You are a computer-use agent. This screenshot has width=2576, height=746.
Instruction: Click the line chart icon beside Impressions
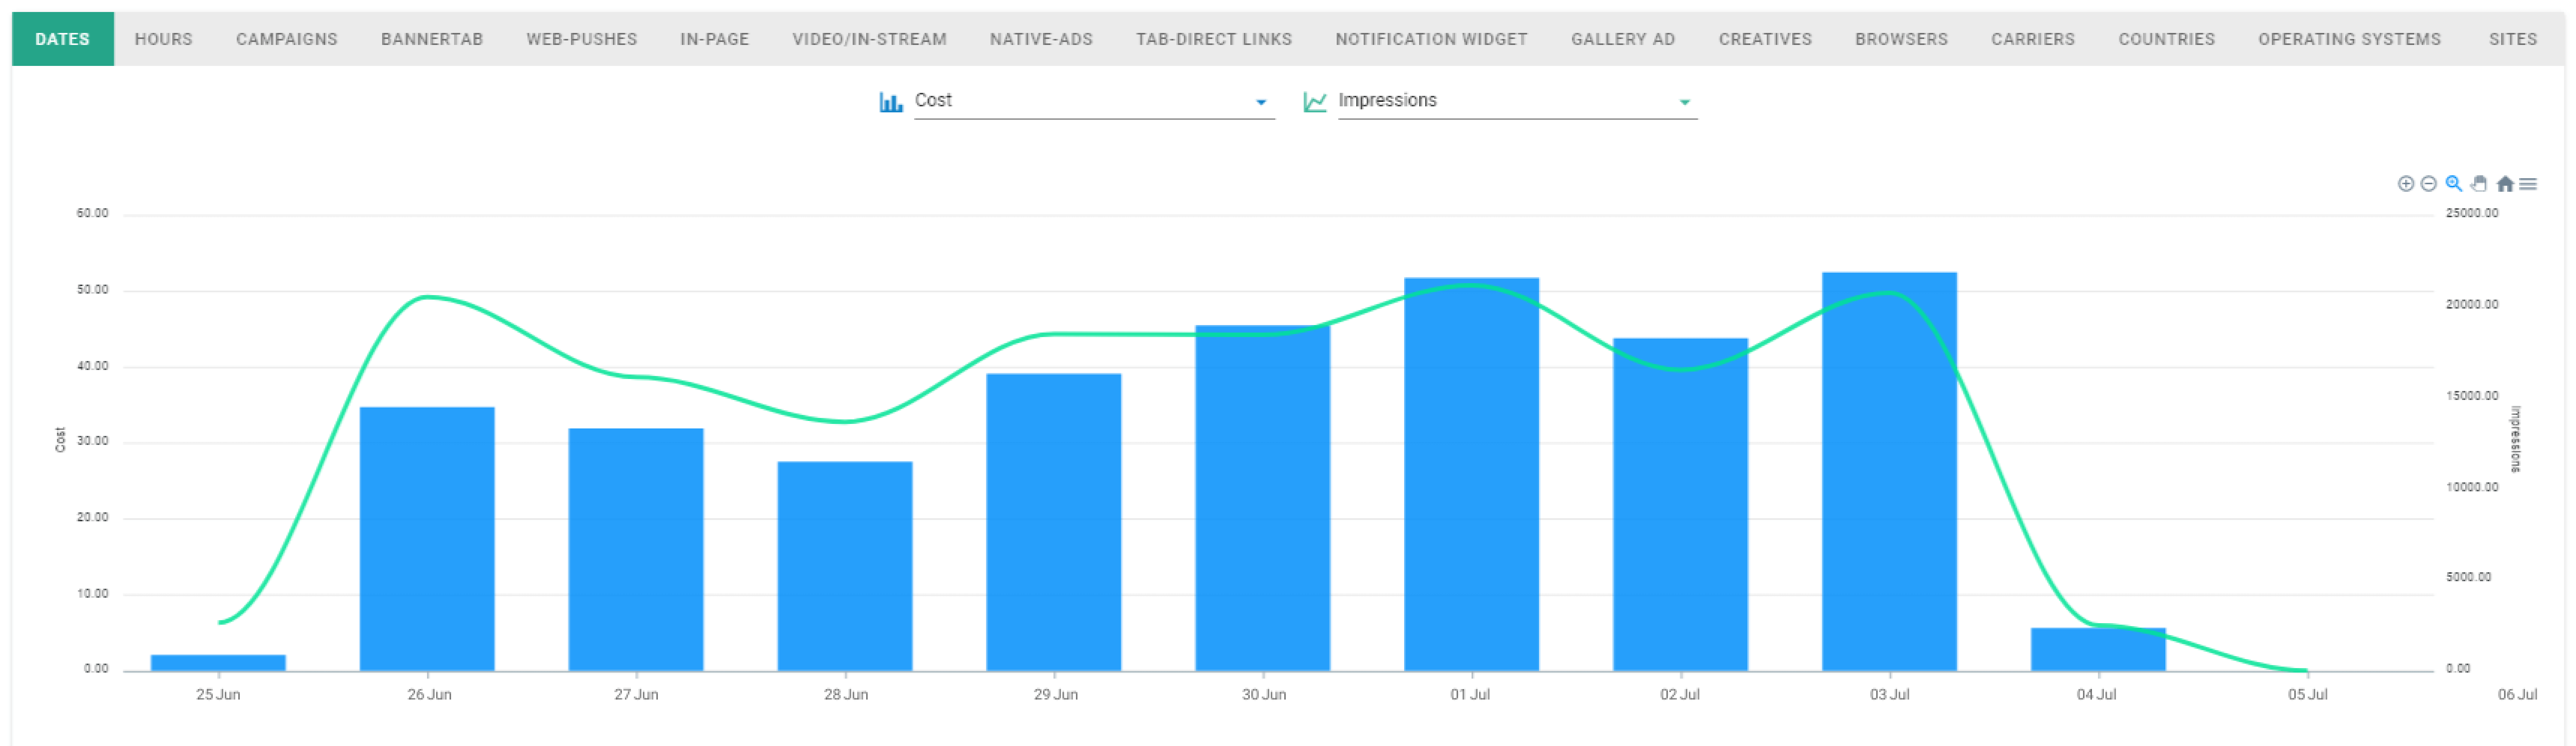[1314, 102]
